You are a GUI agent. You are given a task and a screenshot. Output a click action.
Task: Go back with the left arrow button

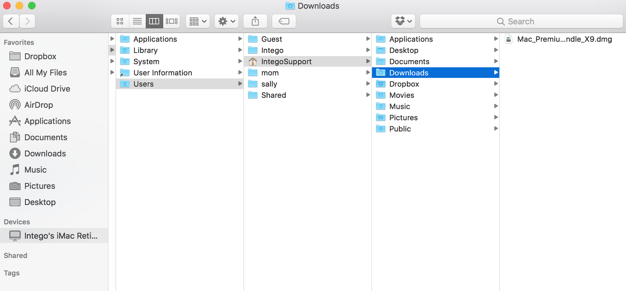[x=11, y=21]
